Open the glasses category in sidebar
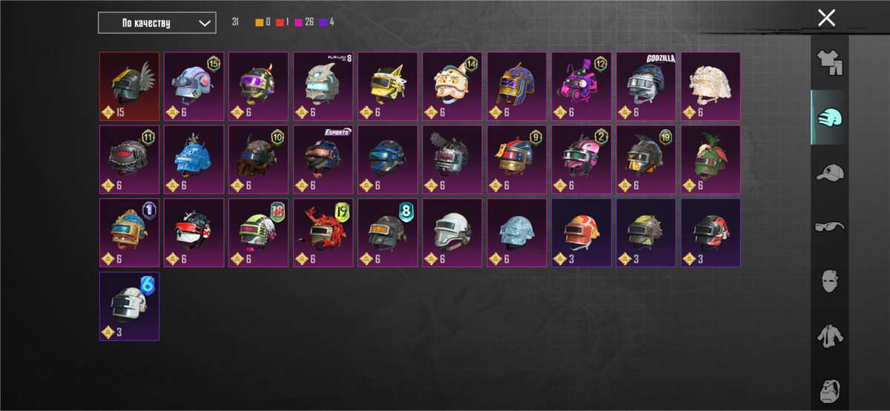Screen dimensions: 890x411 coord(829,227)
